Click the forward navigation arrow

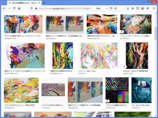click(x=9, y=8)
